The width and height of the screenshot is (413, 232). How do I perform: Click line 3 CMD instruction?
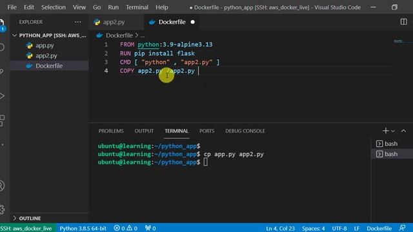170,62
